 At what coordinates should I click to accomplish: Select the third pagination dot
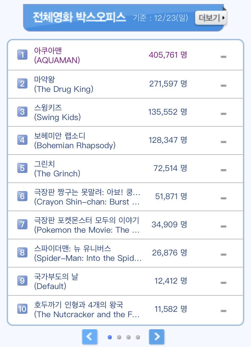(129, 337)
